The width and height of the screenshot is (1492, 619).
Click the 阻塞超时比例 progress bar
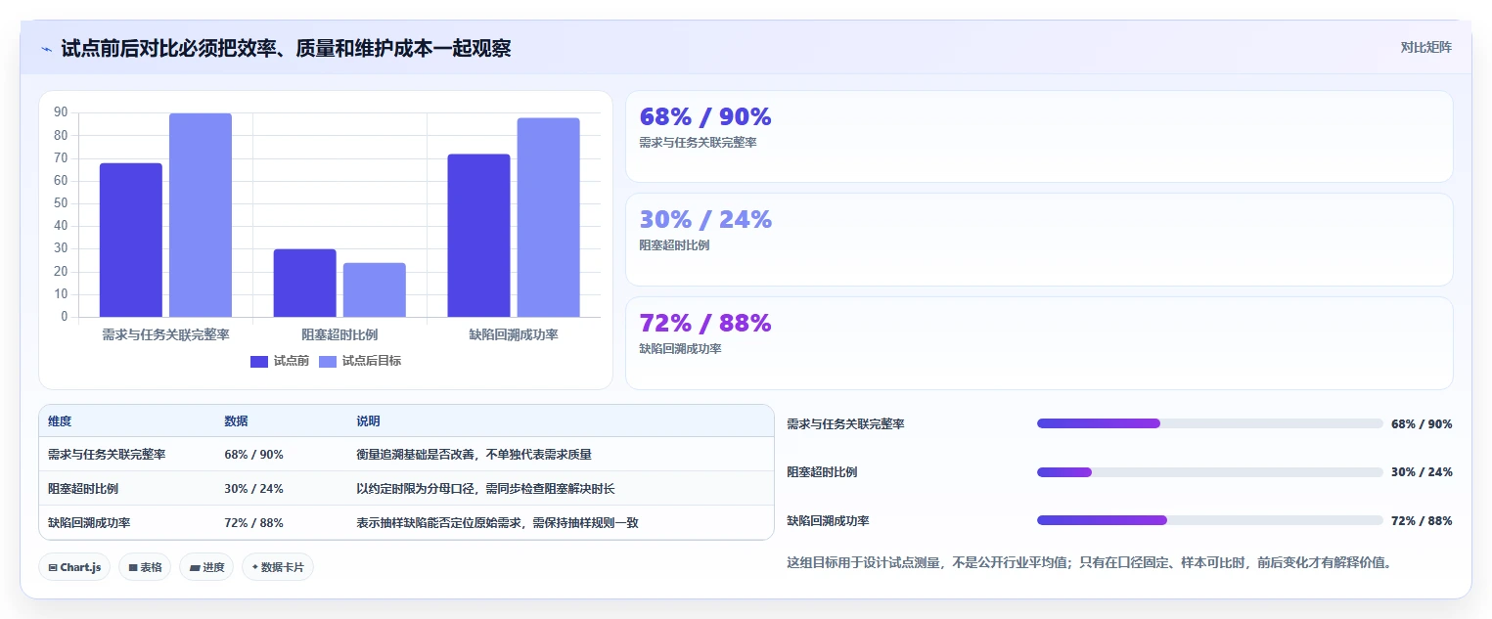click(x=1210, y=472)
